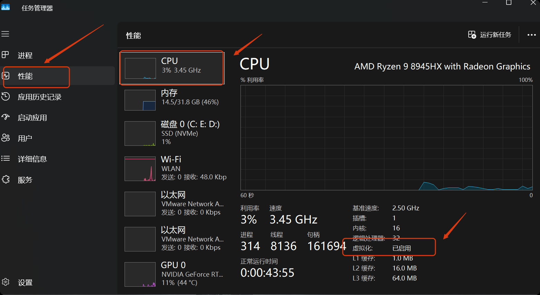
Task: Open the three-dot more options menu
Action: [x=531, y=35]
